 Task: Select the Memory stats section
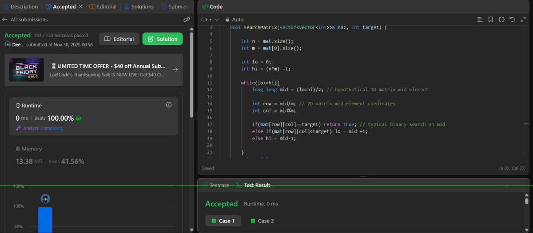point(28,149)
